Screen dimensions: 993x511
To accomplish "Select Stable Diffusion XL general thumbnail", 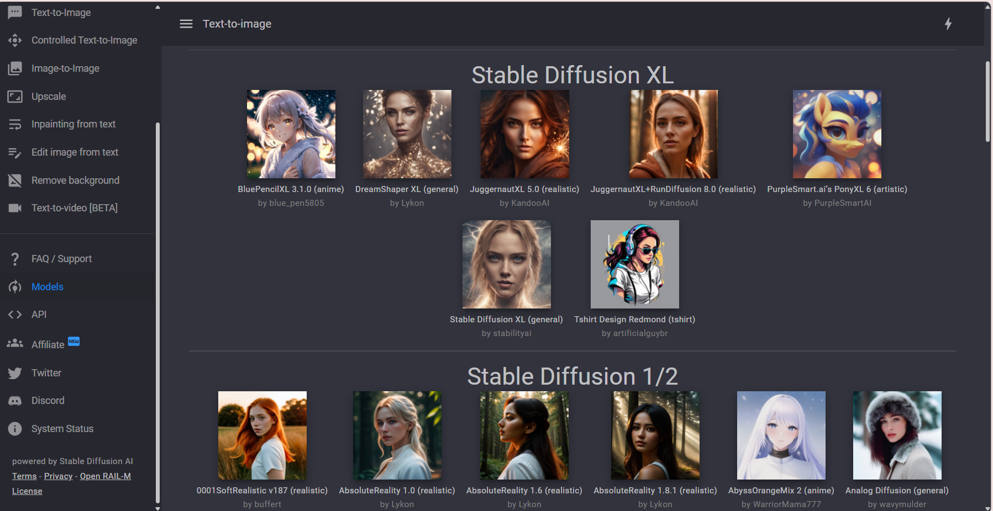I will pyautogui.click(x=507, y=264).
